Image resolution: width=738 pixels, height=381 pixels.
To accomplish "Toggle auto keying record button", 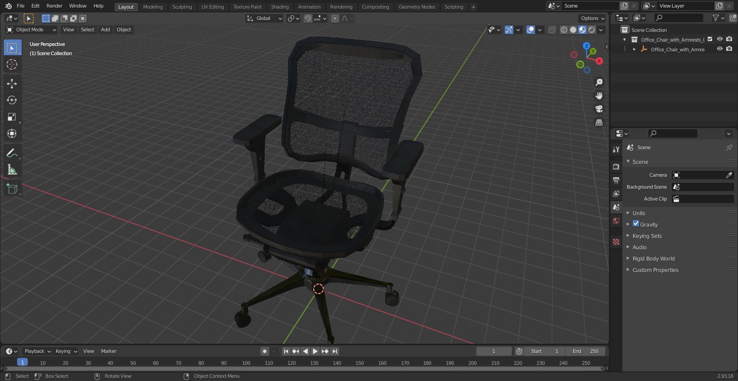I will [265, 351].
